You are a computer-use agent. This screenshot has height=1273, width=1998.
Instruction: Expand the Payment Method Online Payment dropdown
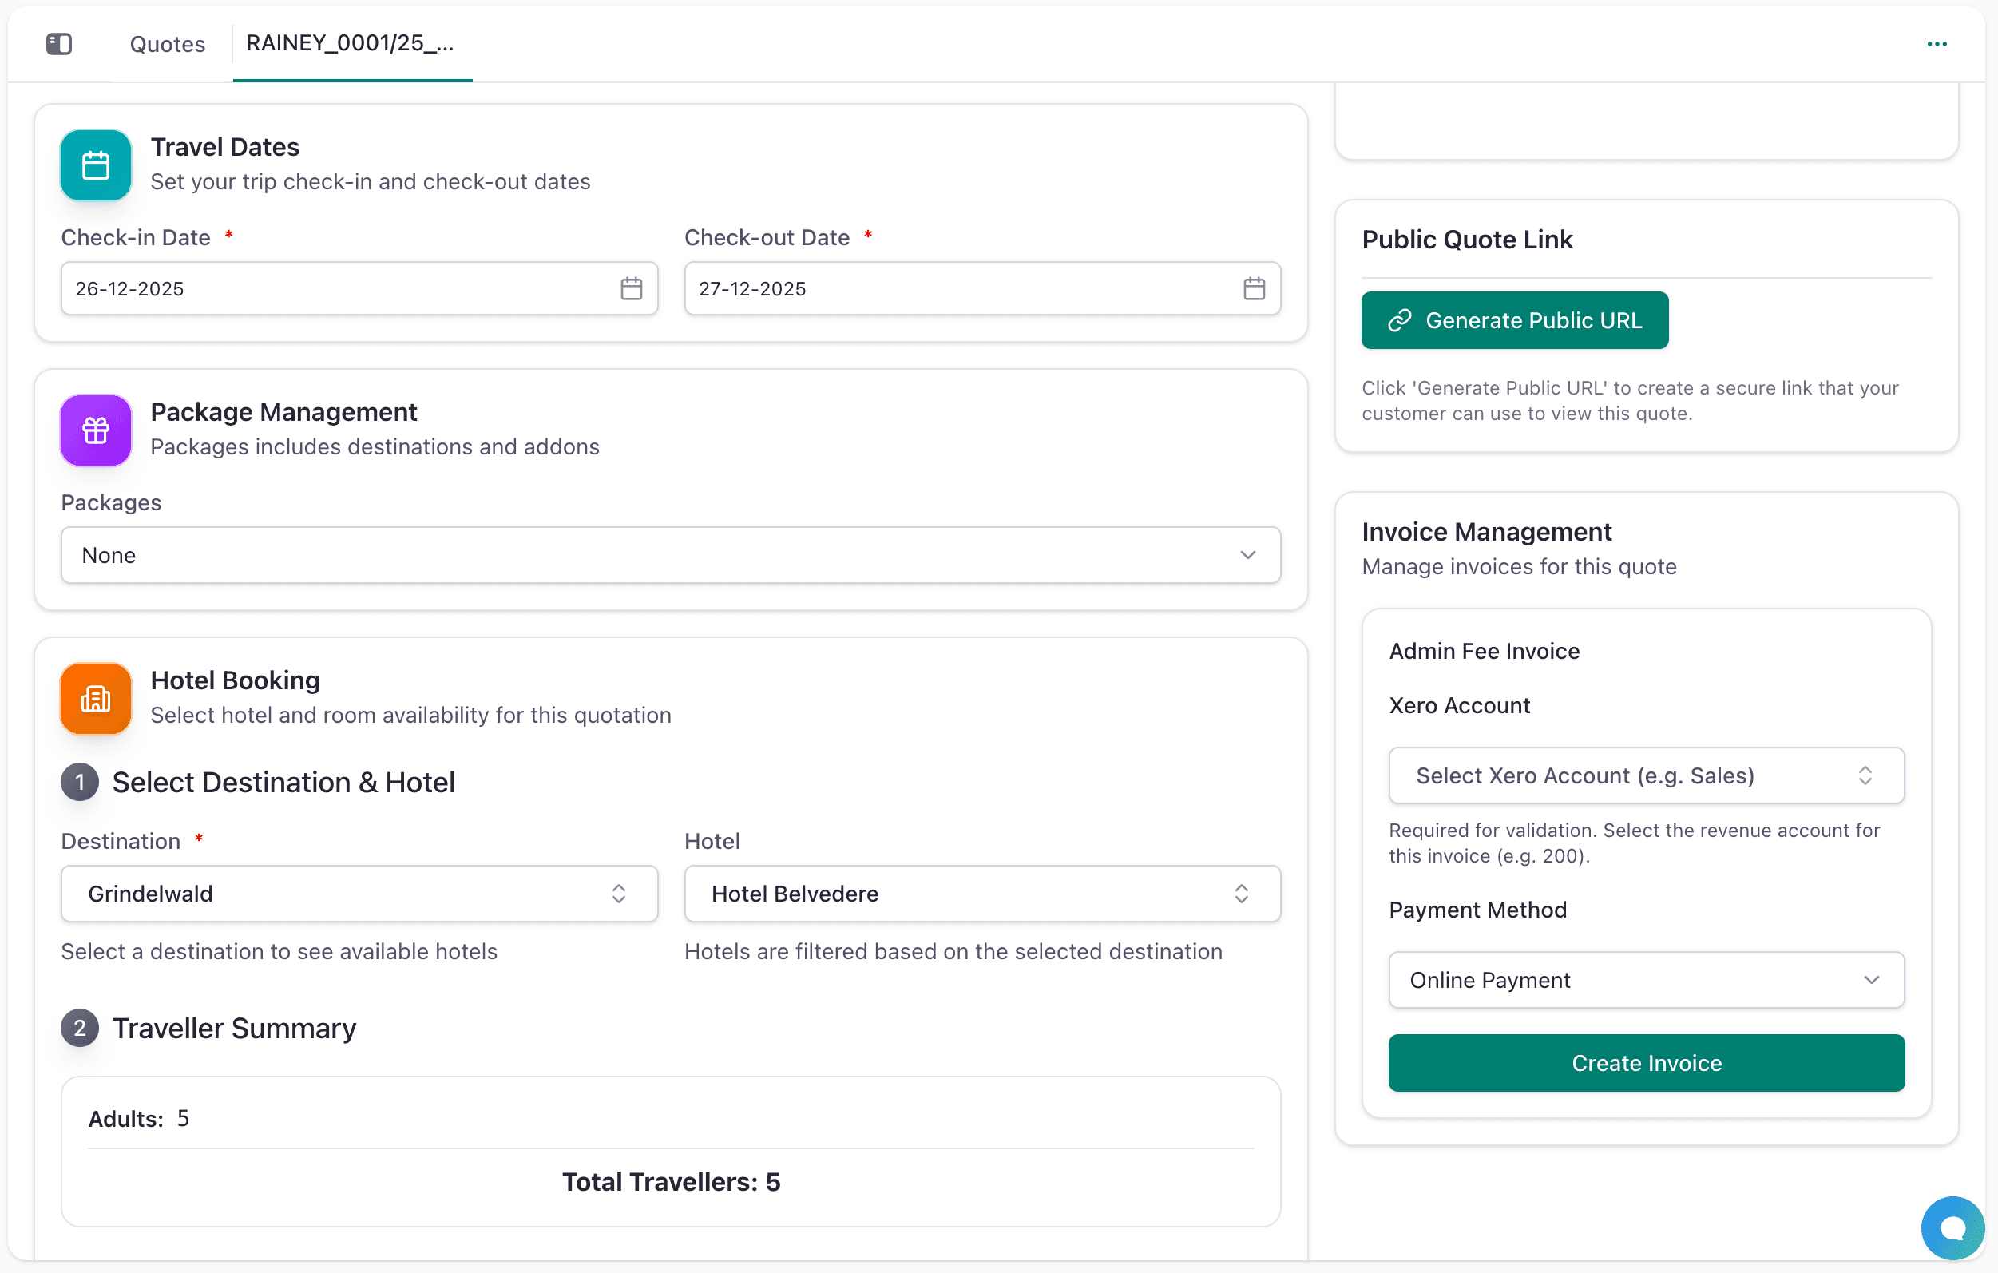point(1645,979)
